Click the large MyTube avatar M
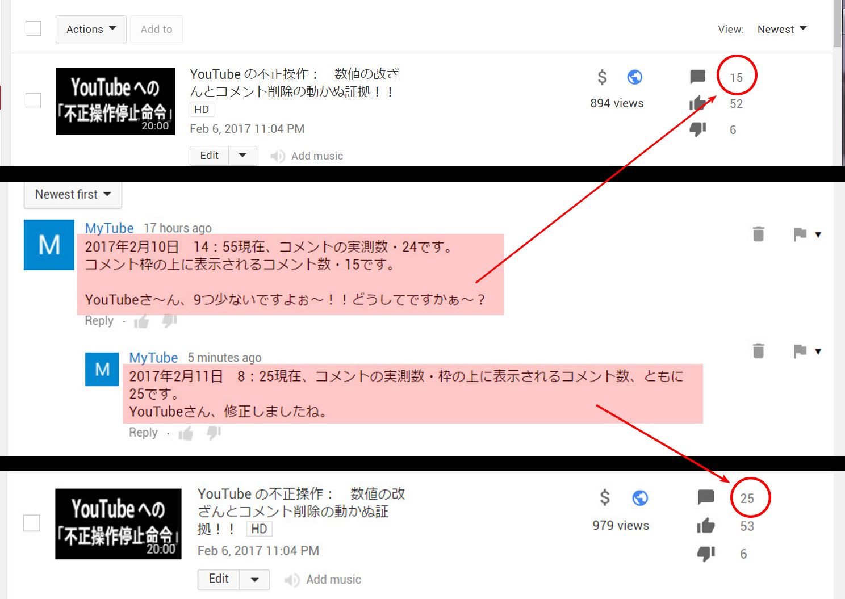845x599 pixels. point(49,245)
